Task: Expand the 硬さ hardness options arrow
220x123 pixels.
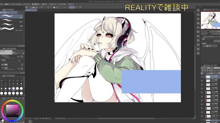Action: pos(22,65)
